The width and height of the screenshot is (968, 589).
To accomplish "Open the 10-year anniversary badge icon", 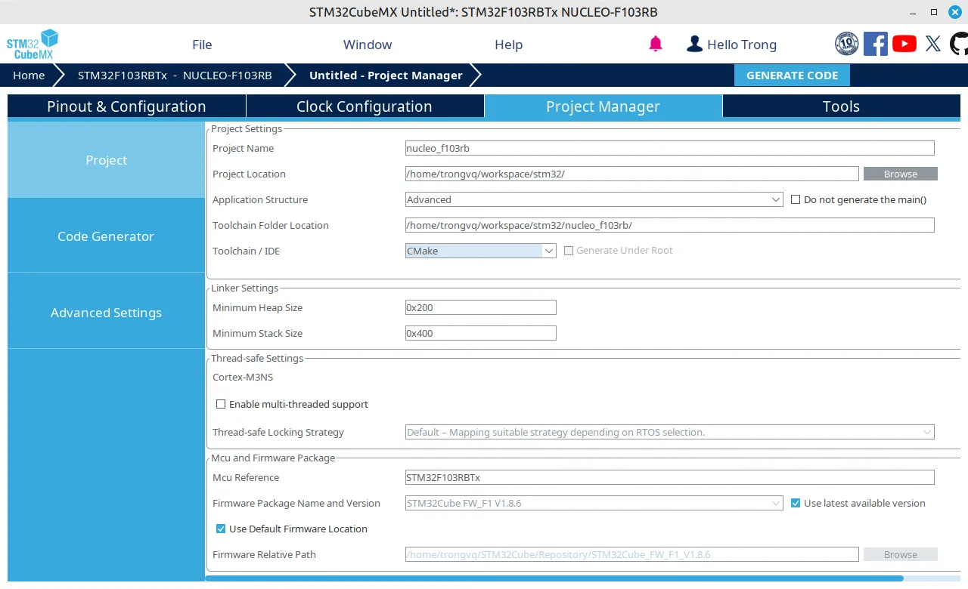I will (847, 44).
